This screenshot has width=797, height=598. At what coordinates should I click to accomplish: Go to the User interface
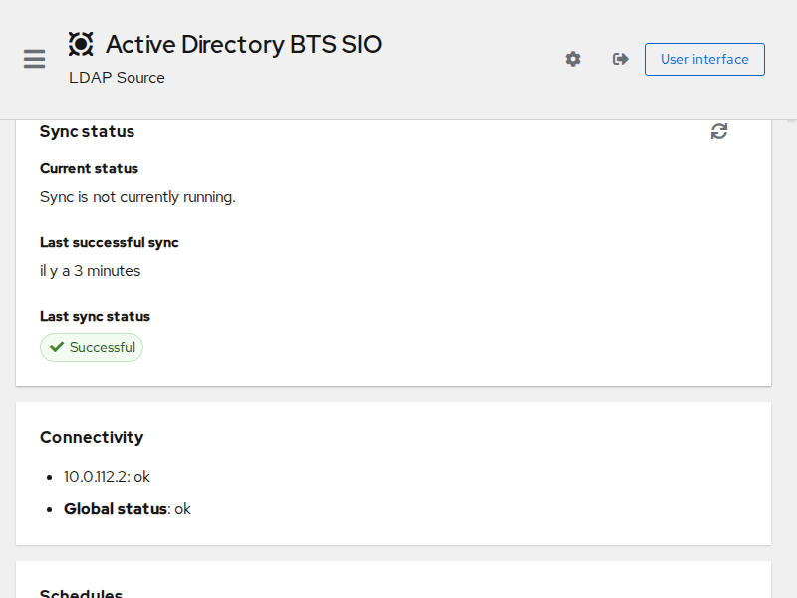704,59
